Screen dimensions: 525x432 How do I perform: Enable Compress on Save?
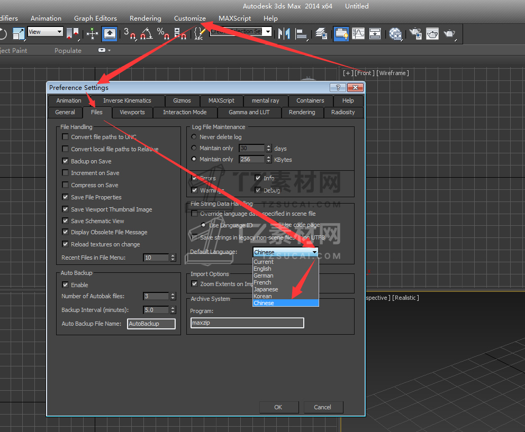coord(65,185)
